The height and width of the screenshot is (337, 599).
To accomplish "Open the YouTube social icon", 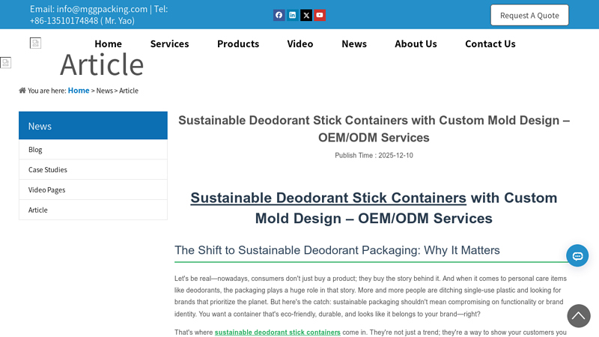I will 320,15.
